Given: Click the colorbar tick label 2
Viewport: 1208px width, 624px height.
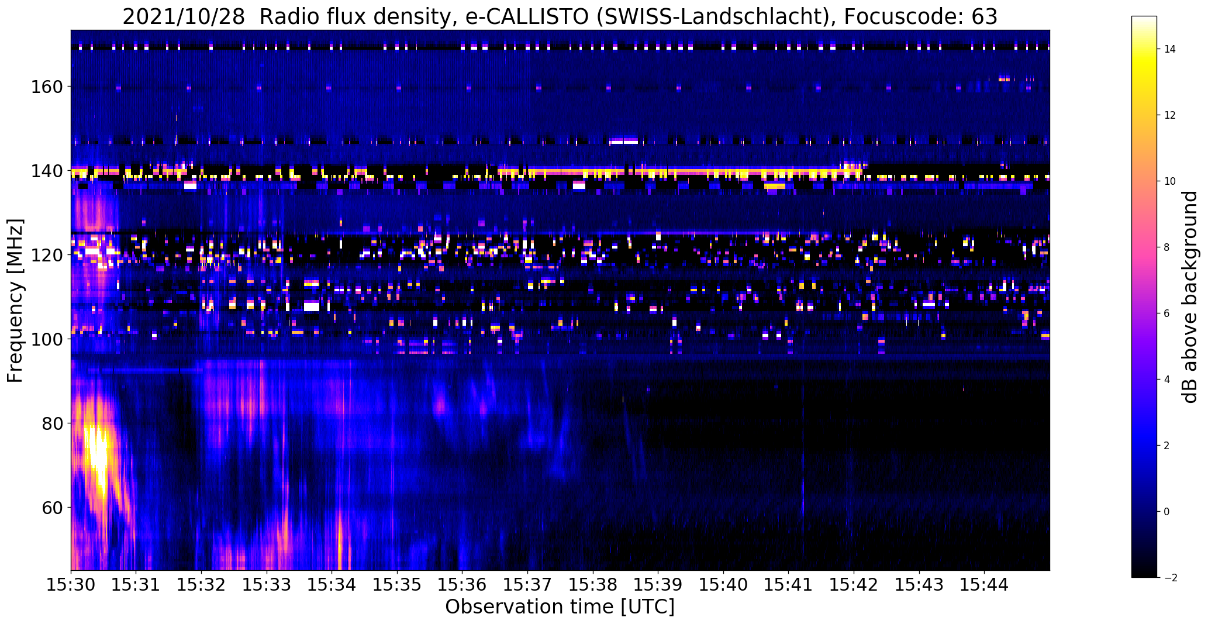Looking at the screenshot, I should pos(1167,446).
